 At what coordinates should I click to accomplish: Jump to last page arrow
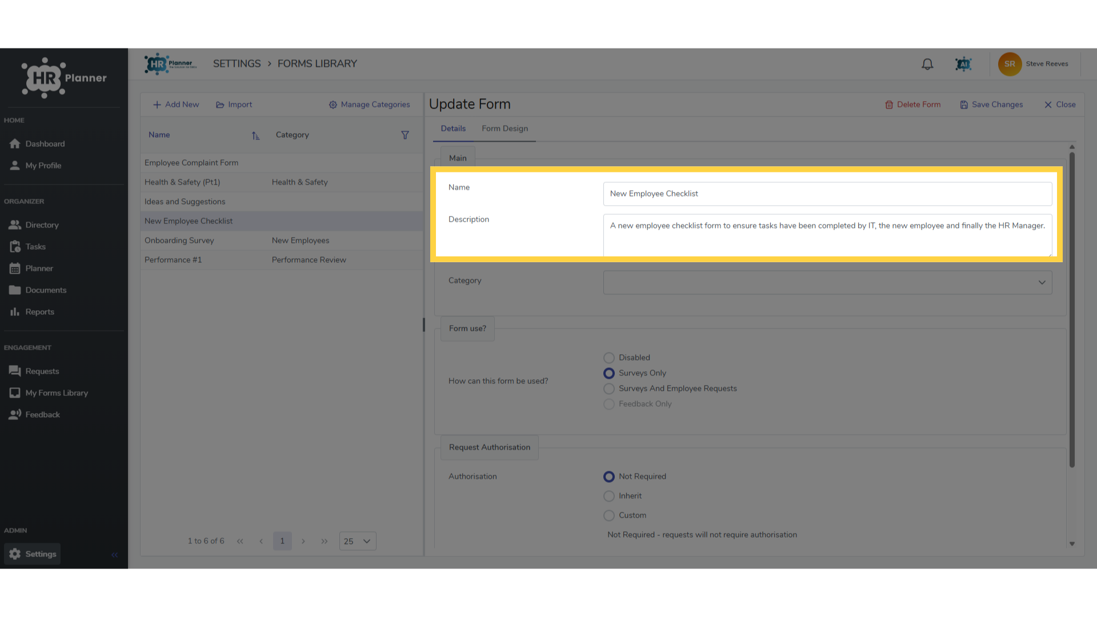coord(325,541)
